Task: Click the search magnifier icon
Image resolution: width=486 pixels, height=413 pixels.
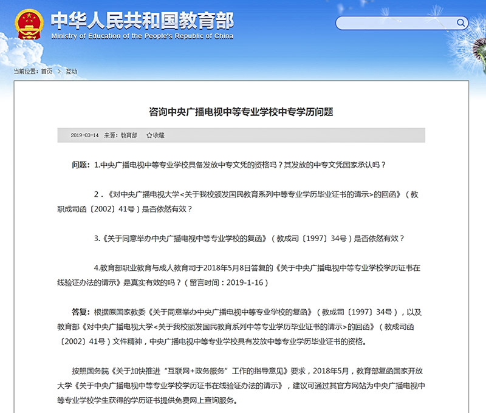Action: [x=460, y=22]
